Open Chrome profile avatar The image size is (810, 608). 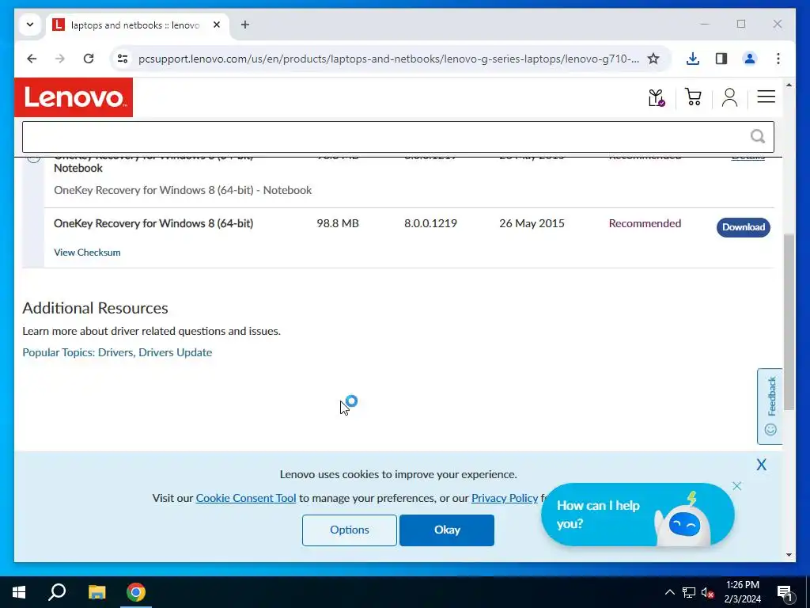(x=750, y=59)
